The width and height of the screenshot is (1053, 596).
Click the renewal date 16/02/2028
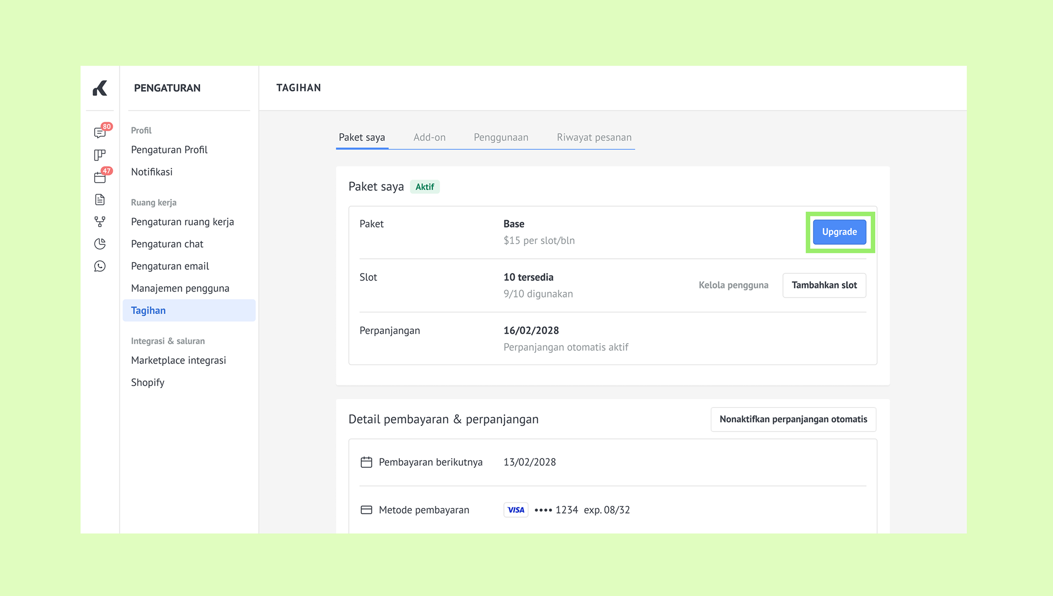(531, 331)
